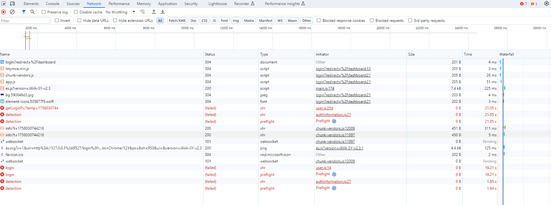This screenshot has width=551, height=205.
Task: Open the Sources tab
Action: coord(73,4)
